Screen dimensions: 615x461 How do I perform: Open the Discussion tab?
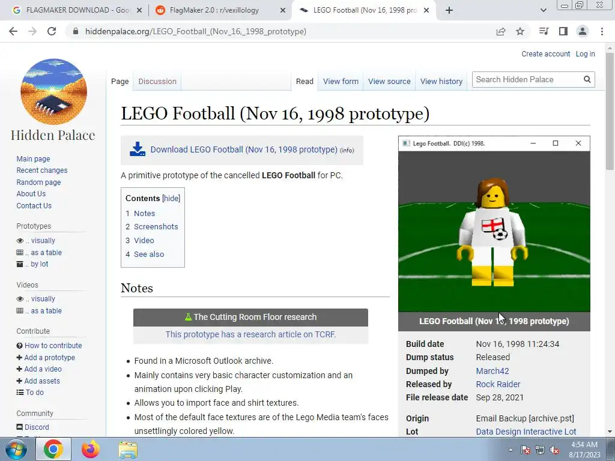(x=157, y=81)
